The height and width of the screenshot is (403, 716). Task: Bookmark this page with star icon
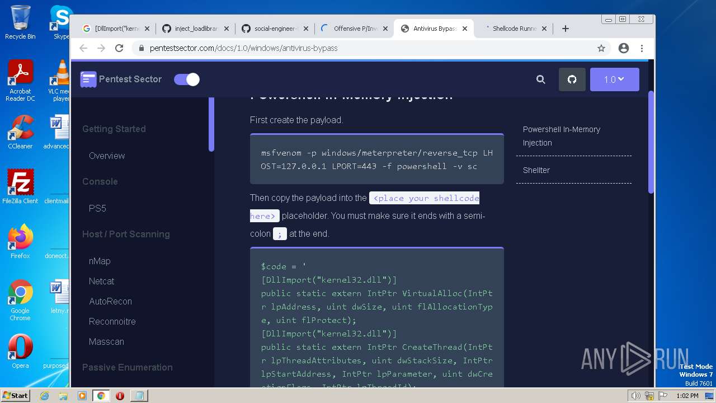click(x=601, y=48)
